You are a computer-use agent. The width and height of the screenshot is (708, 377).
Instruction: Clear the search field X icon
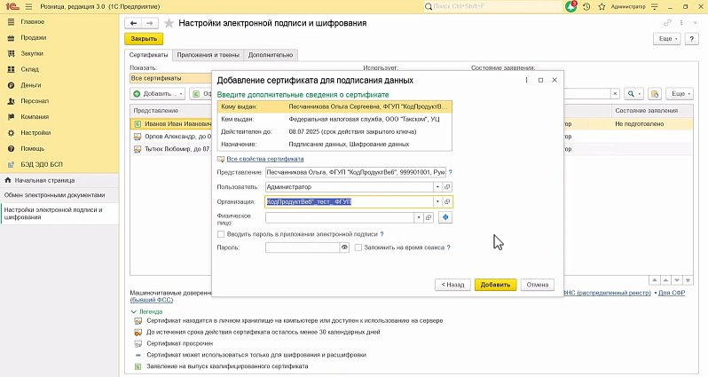coord(615,93)
